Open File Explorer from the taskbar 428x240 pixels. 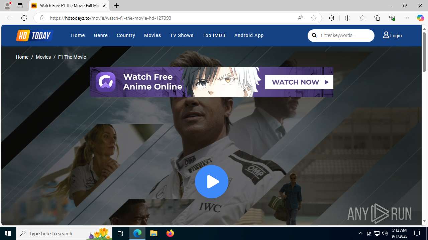[154, 233]
